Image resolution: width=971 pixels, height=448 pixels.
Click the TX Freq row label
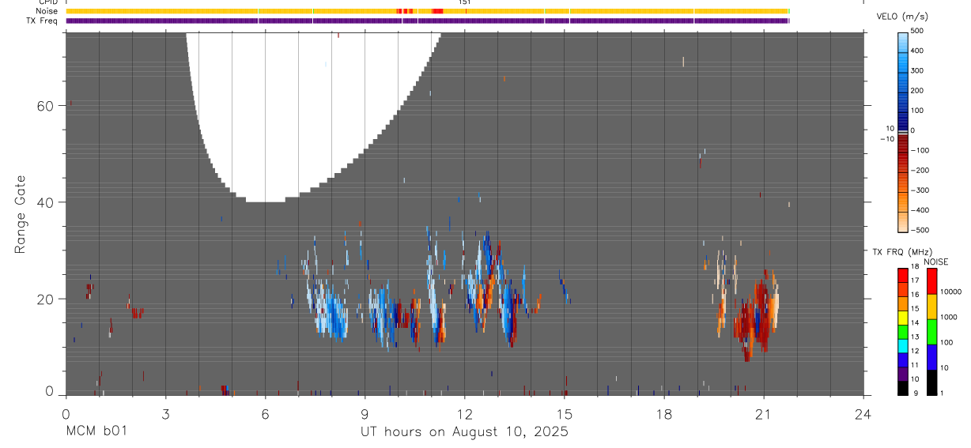(42, 21)
